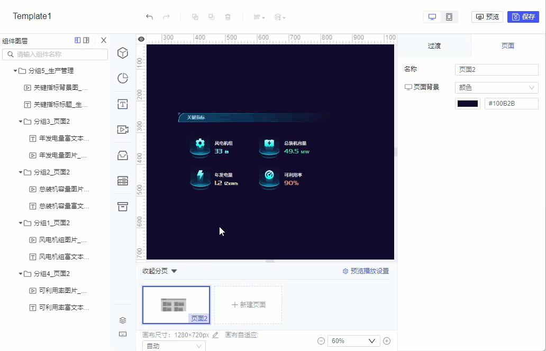Screen dimensions: 546x351
Task: Click the 保存 button to save
Action: 523,16
